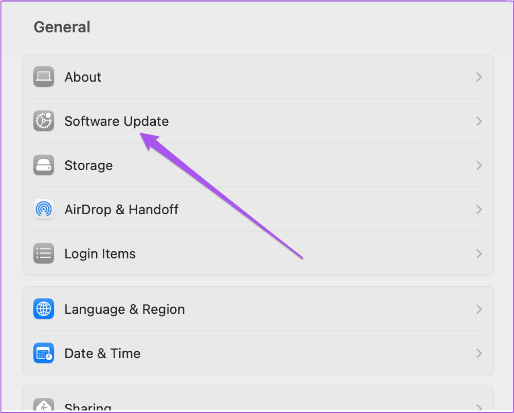This screenshot has height=413, width=514.
Task: Click the Login Items list icon
Action: tap(44, 253)
